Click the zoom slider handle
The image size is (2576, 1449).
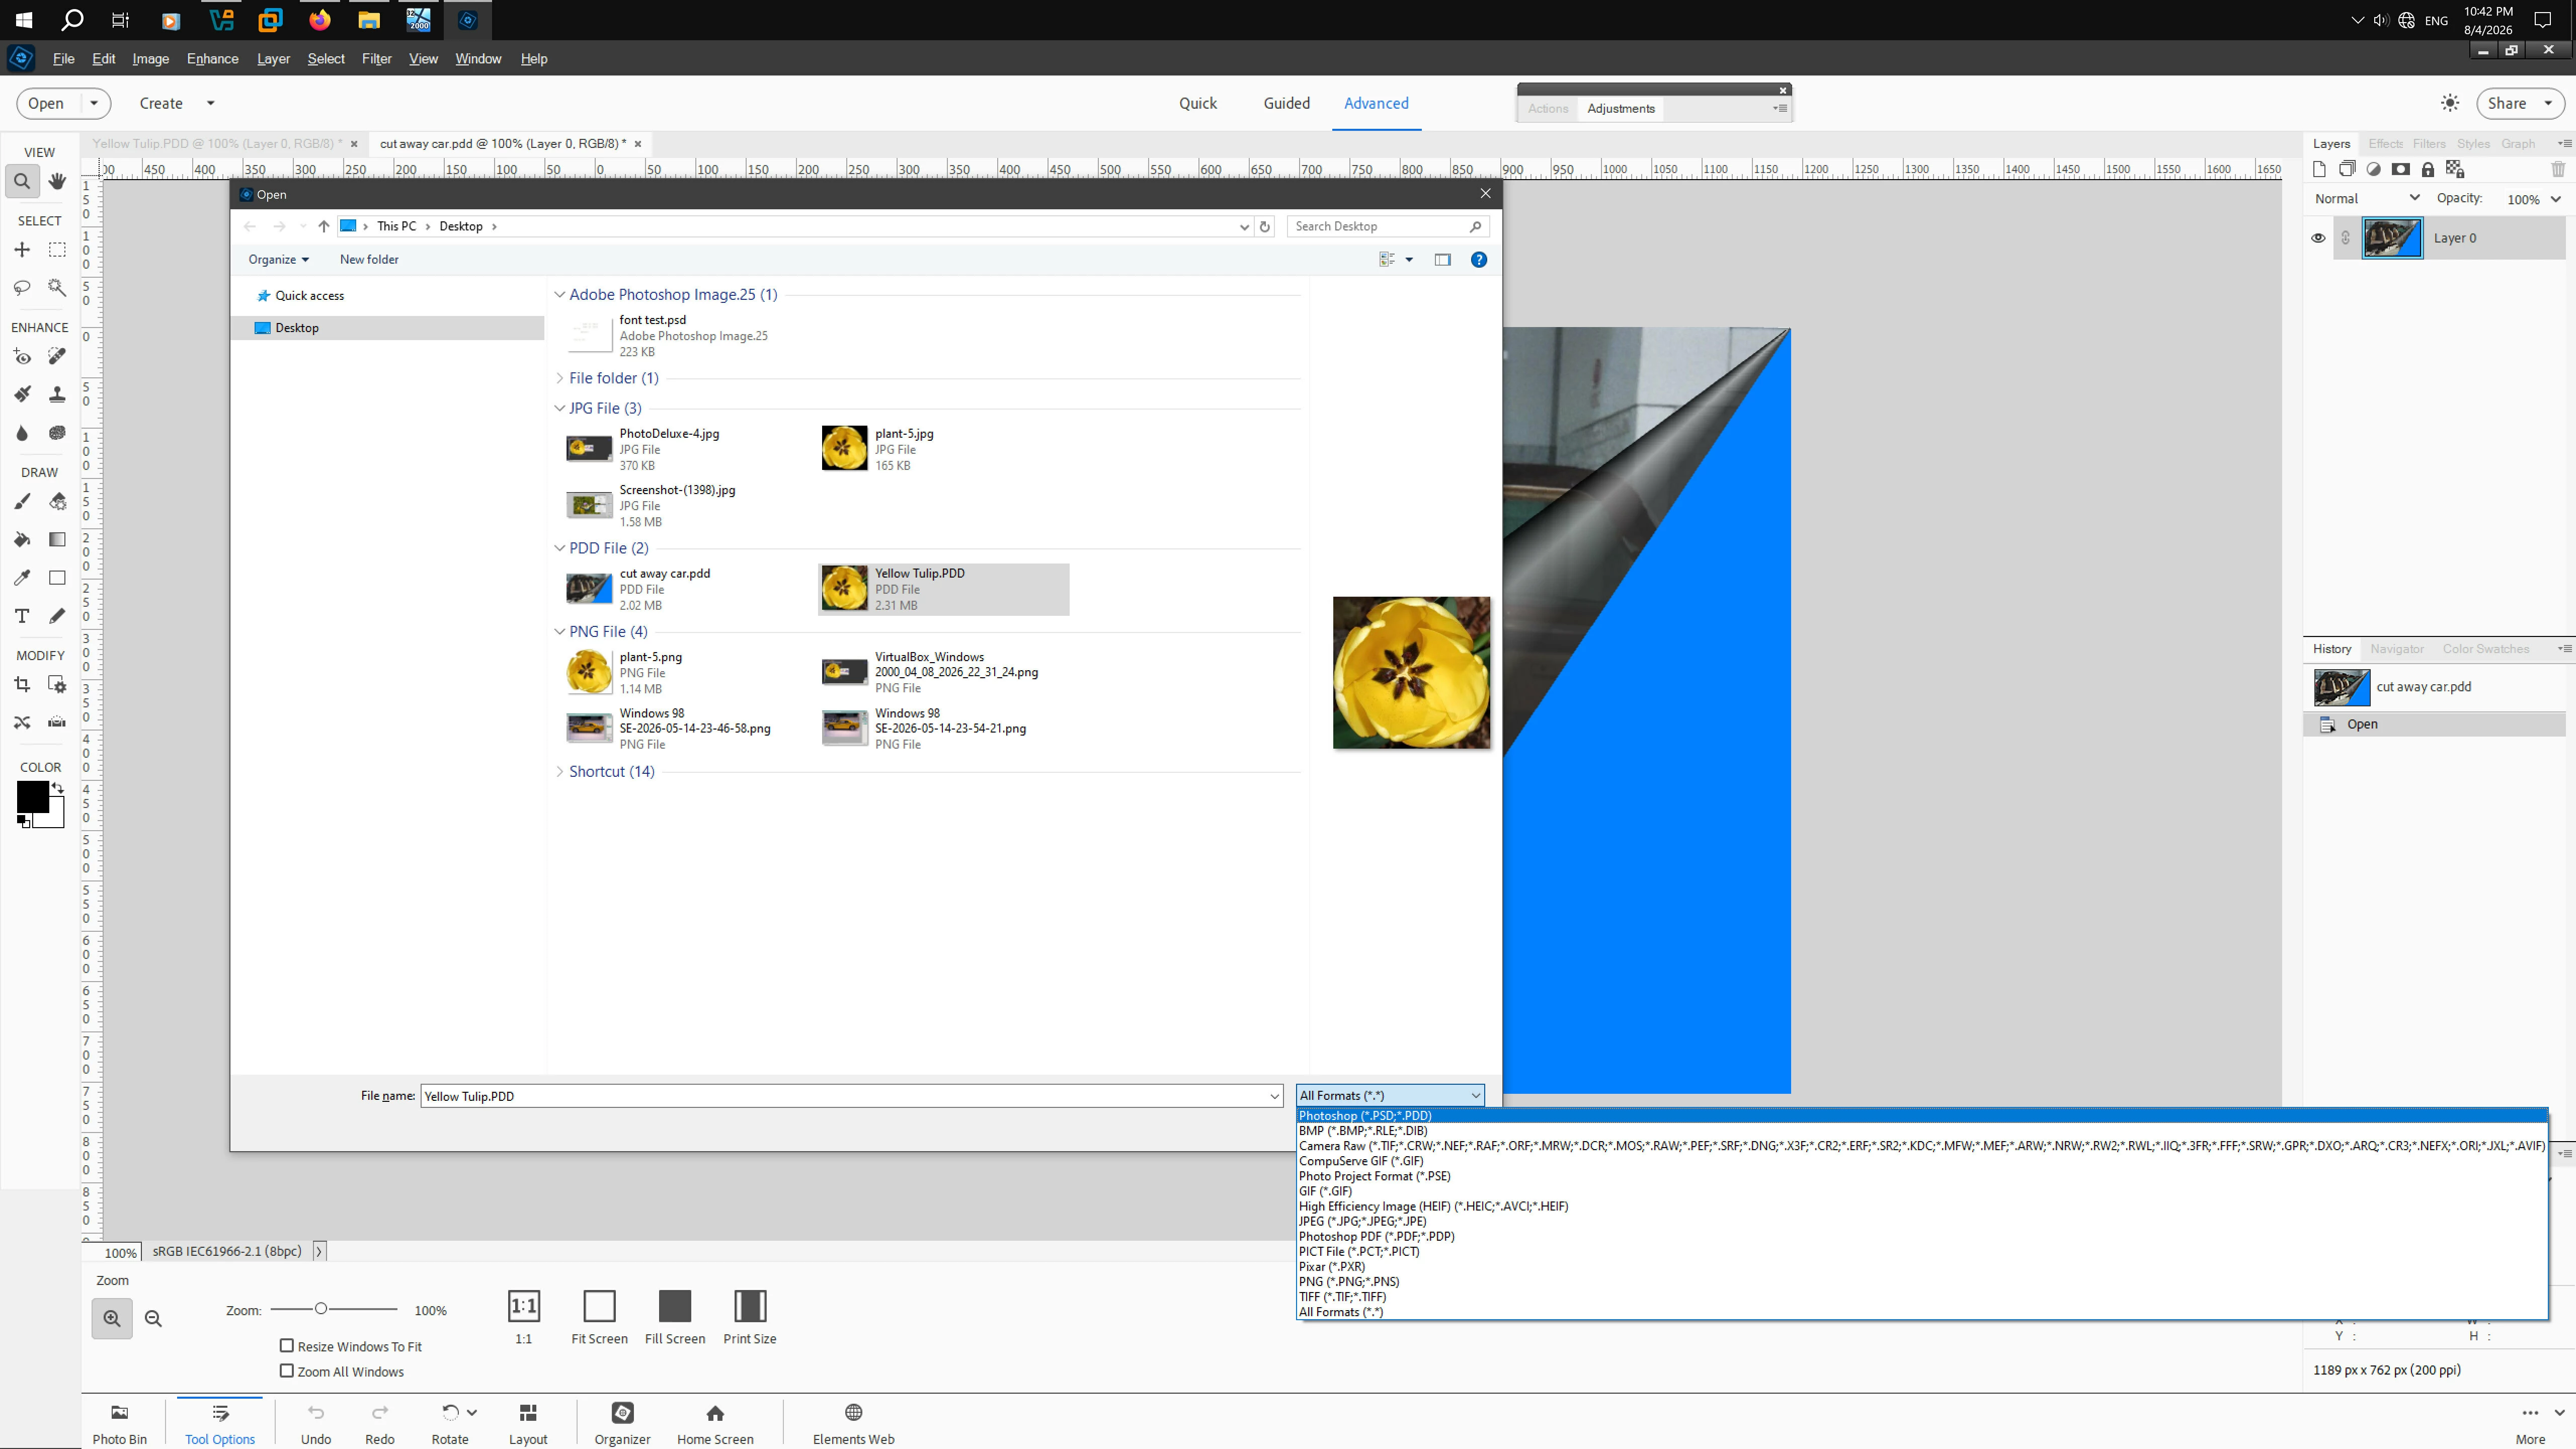point(321,1309)
